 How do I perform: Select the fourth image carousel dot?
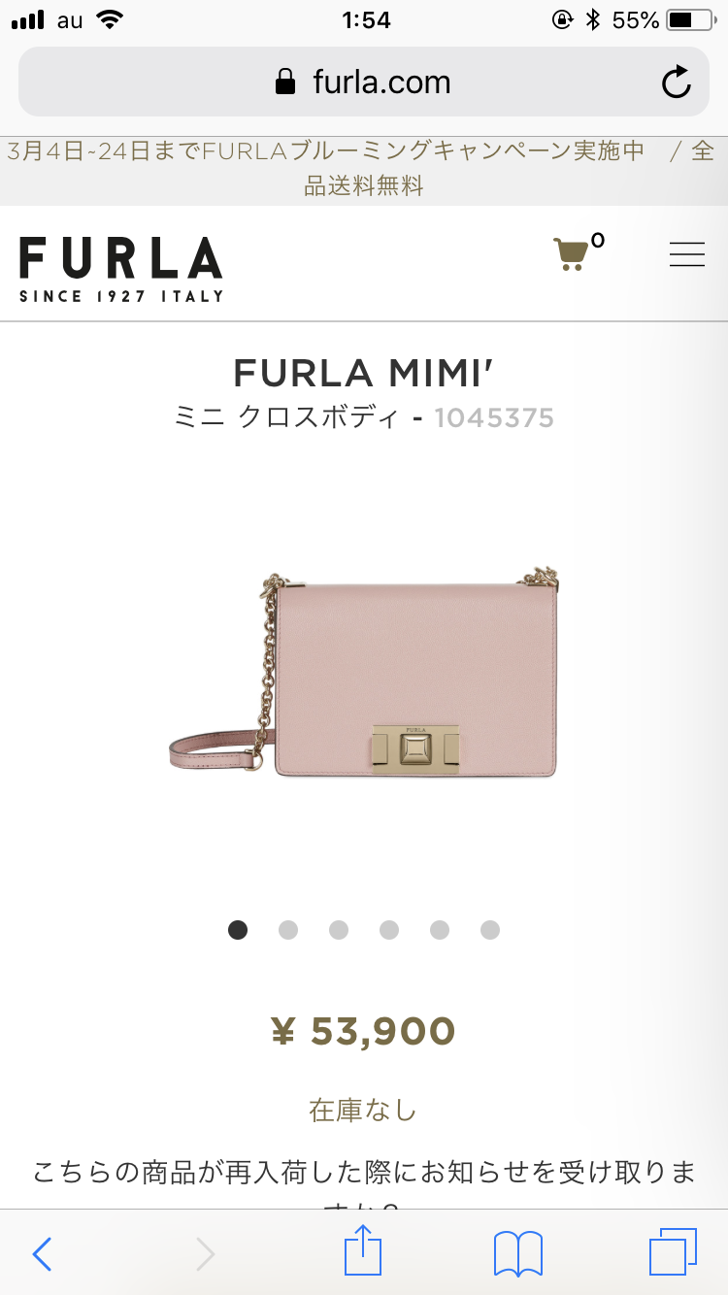(389, 930)
